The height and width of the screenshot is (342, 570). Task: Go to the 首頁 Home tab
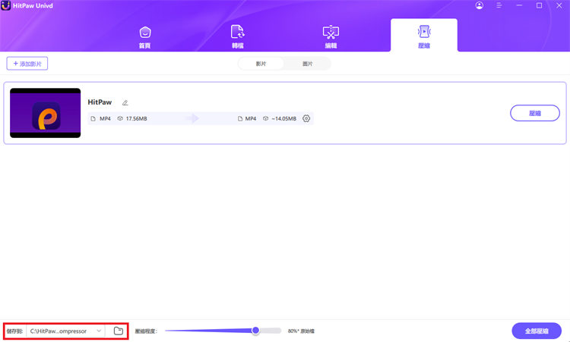click(x=144, y=37)
